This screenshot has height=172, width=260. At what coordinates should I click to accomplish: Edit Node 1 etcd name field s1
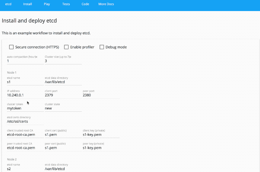(26, 82)
